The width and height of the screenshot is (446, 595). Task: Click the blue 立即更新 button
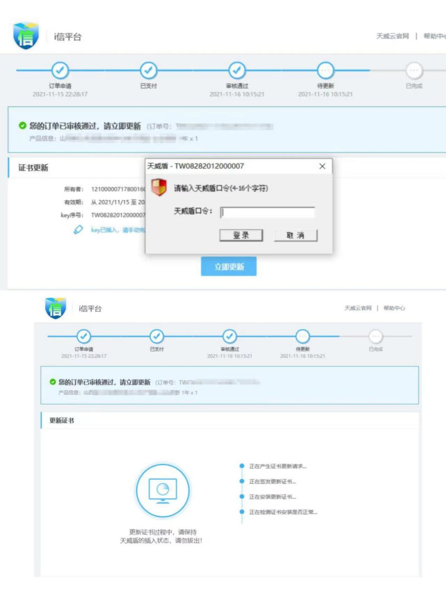pyautogui.click(x=228, y=266)
